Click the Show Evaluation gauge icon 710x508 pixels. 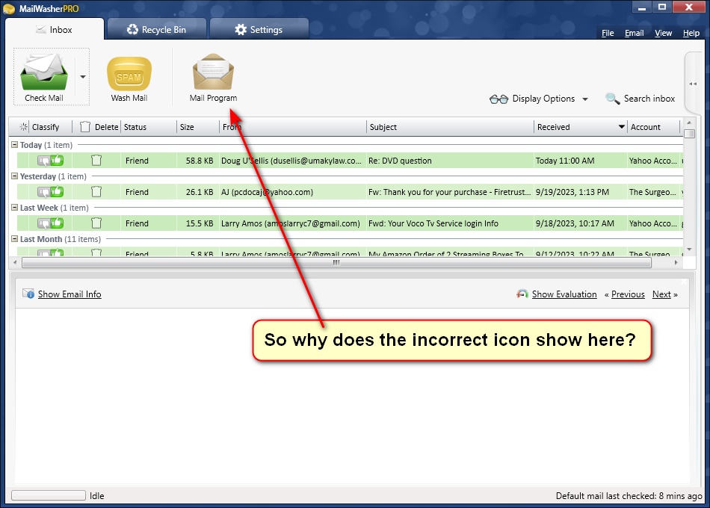point(522,294)
